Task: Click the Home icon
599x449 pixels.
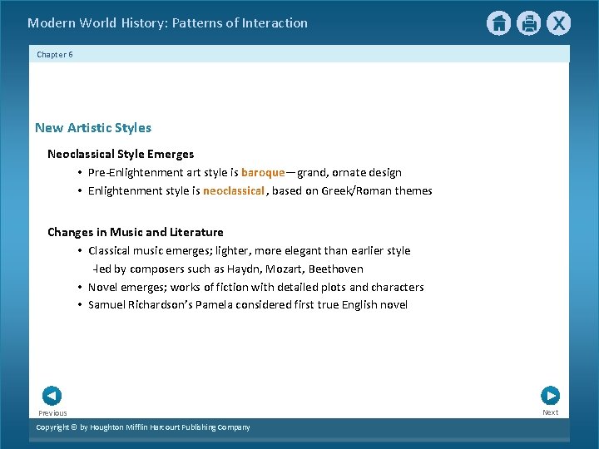Action: click(498, 23)
